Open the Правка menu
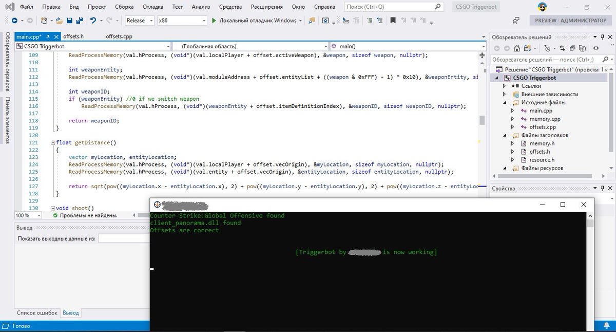 51,7
